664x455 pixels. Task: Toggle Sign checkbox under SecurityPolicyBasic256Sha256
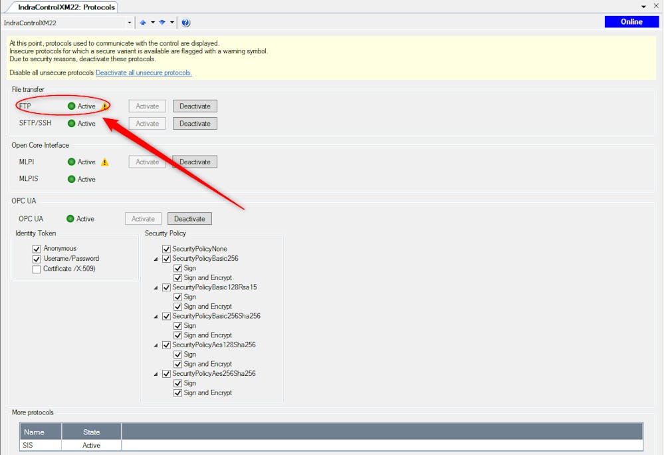click(x=178, y=326)
